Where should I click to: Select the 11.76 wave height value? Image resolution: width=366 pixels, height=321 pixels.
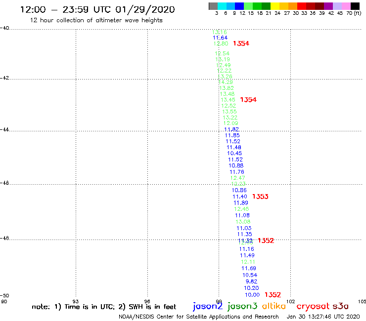(x=237, y=172)
